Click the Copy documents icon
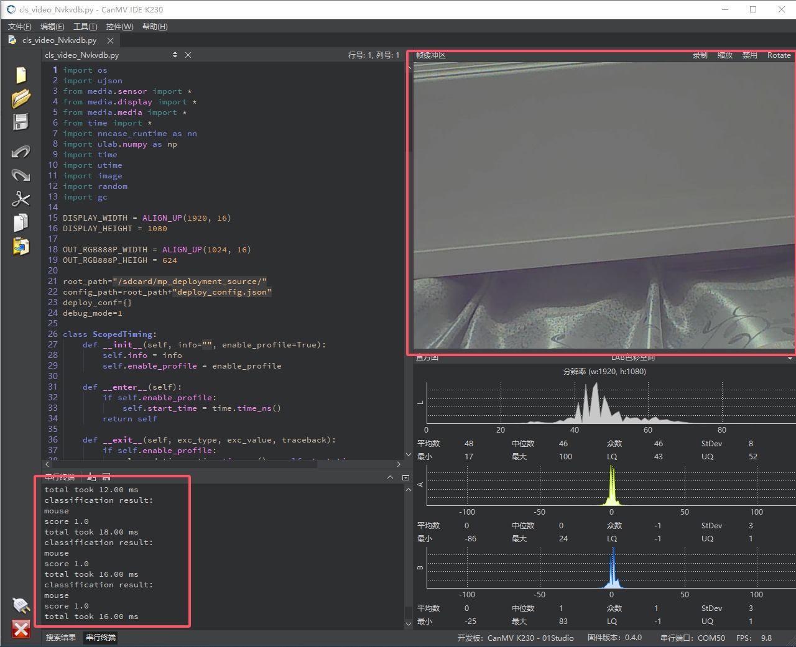The image size is (796, 647). point(21,223)
